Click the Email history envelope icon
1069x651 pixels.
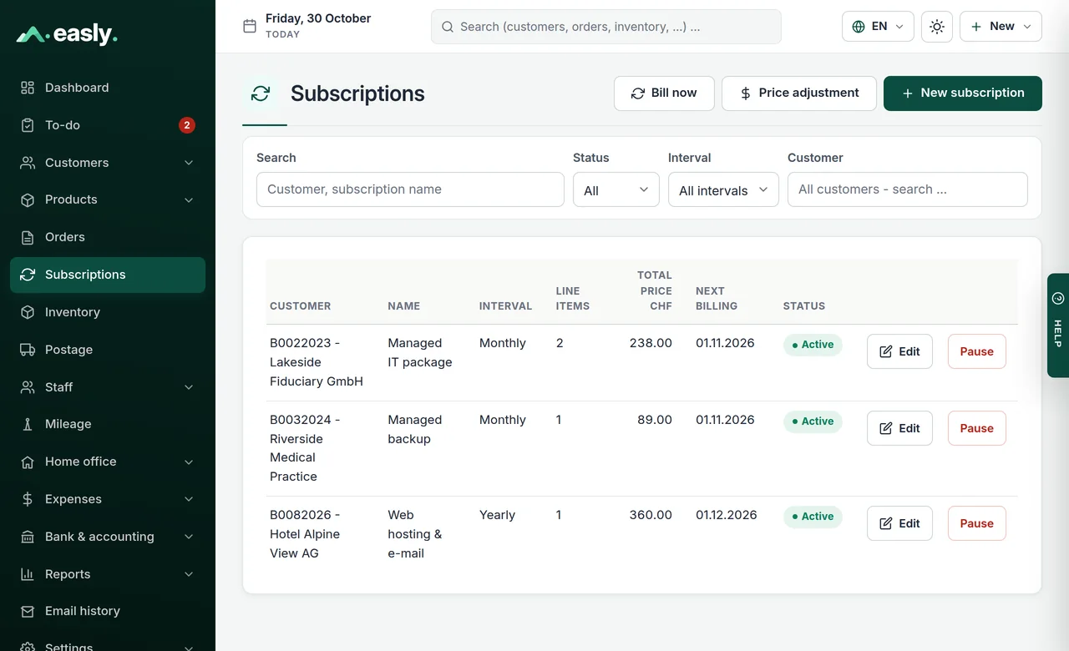coord(28,611)
